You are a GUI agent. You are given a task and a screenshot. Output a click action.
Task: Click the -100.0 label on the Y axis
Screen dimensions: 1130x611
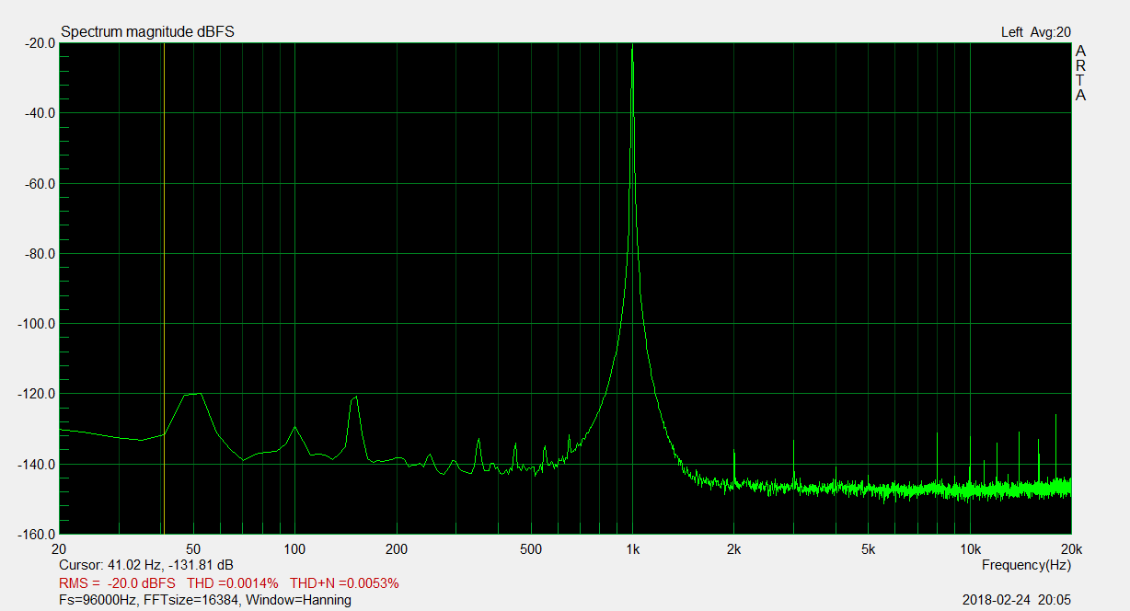(x=36, y=324)
